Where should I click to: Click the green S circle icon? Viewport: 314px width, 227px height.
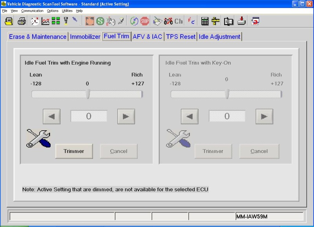[100, 21]
